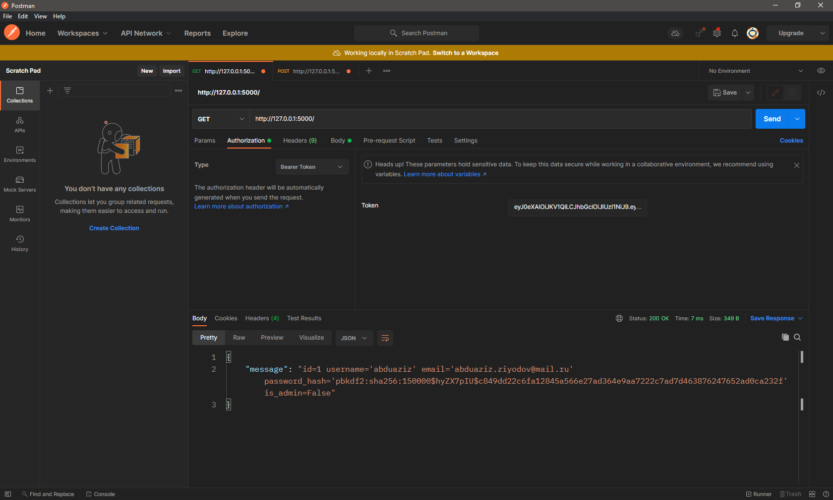The width and height of the screenshot is (833, 500).
Task: Open the APIs sidebar panel
Action: (x=20, y=125)
